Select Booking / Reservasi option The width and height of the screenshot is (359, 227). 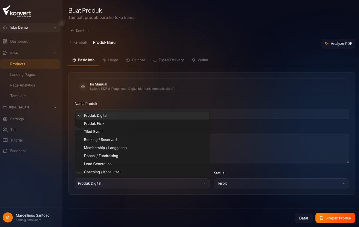pos(142,139)
